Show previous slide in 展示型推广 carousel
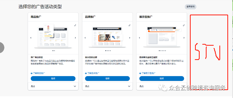The image size is (233, 98). (x=139, y=38)
